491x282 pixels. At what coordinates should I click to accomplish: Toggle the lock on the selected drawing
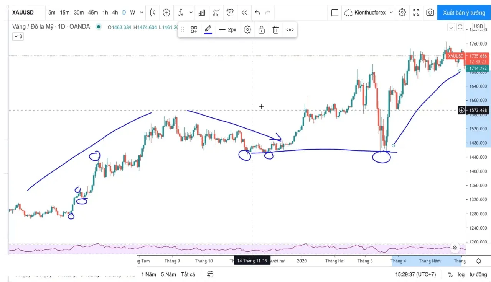(262, 29)
